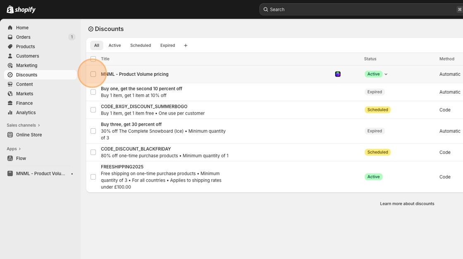Image resolution: width=463 pixels, height=259 pixels.
Task: Click the Customers person icon
Action: [10, 56]
